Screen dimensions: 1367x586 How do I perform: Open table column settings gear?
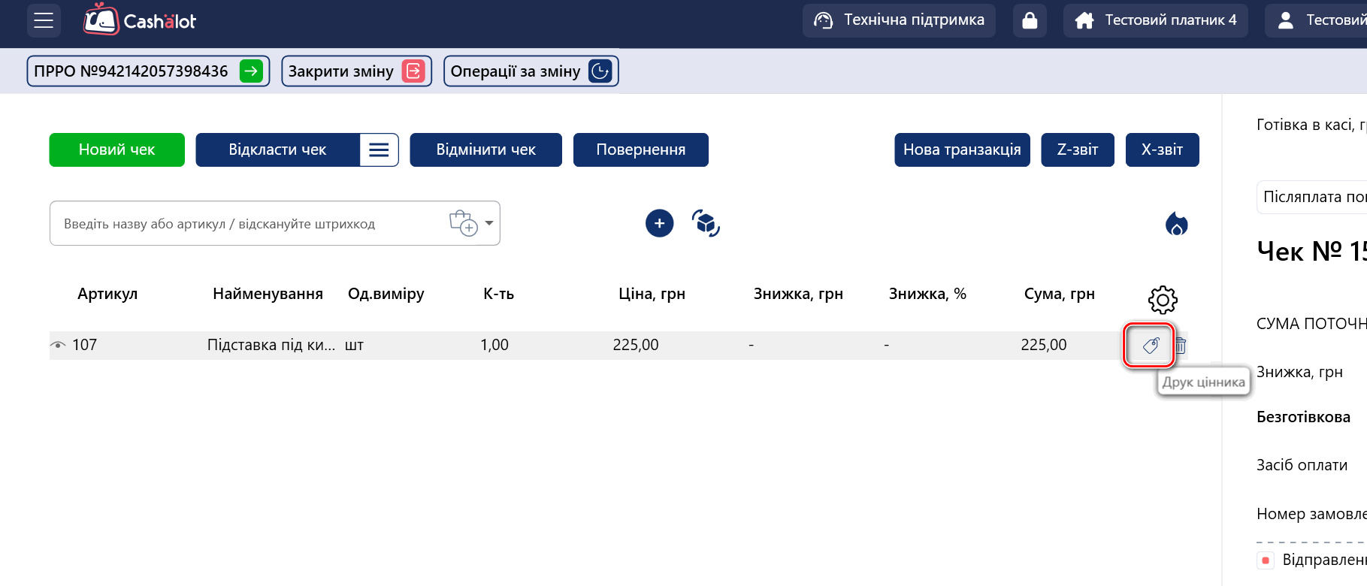click(1163, 300)
